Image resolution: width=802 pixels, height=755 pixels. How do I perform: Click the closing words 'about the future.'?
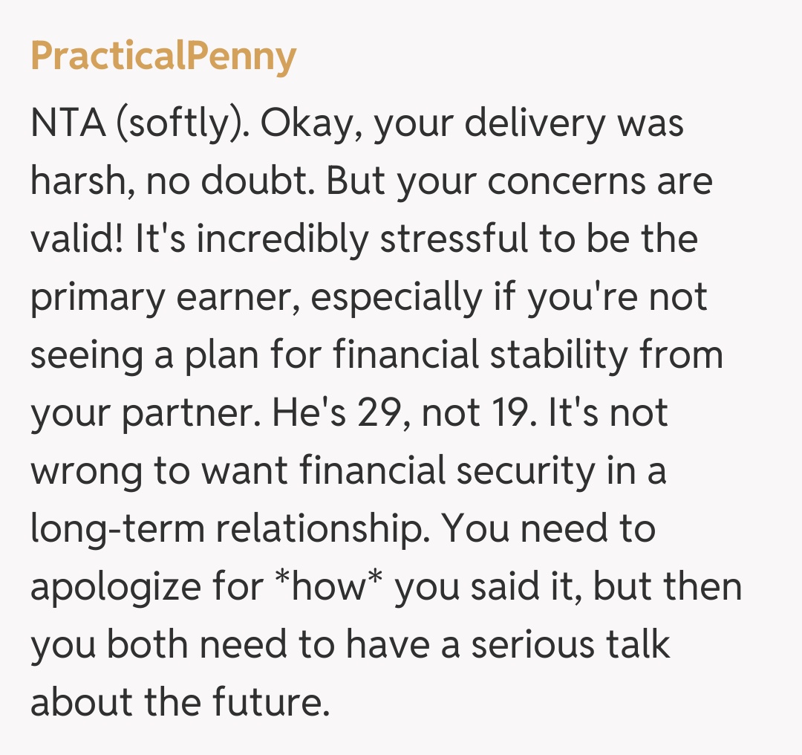pyautogui.click(x=179, y=702)
